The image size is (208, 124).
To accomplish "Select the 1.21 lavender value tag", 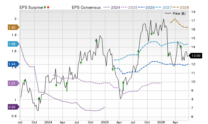I will coord(14,83).
